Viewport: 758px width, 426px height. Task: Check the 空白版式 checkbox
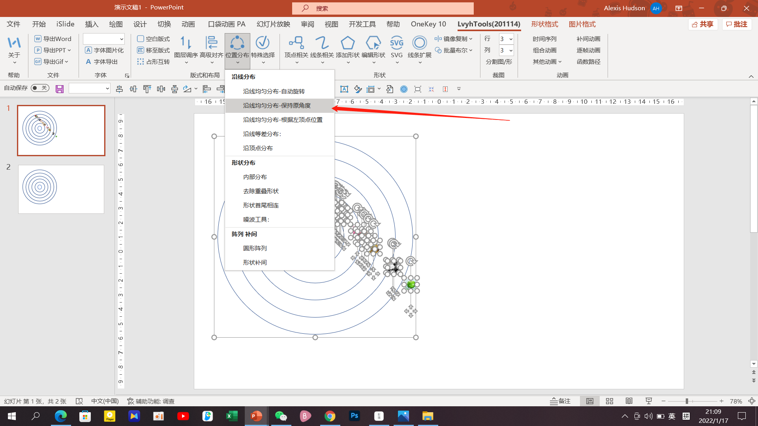pos(140,39)
